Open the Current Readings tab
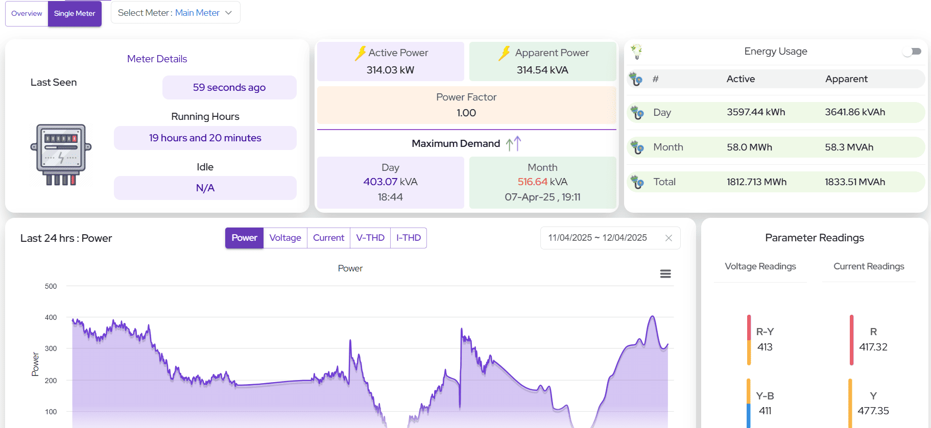The width and height of the screenshot is (931, 428). [869, 266]
